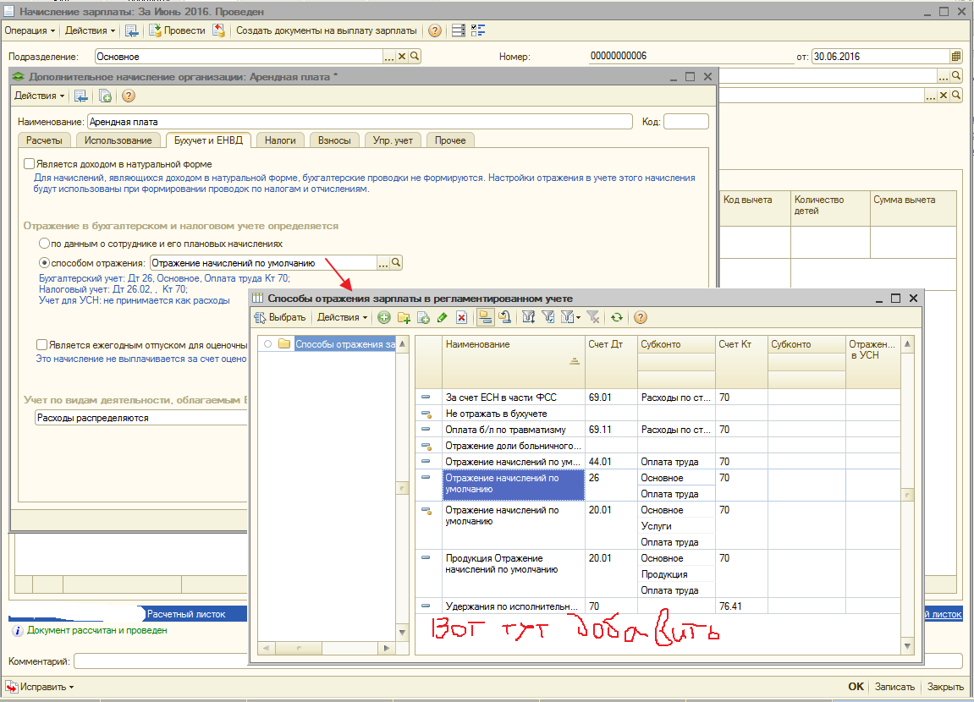Click the pencil Edit item icon

point(442,318)
